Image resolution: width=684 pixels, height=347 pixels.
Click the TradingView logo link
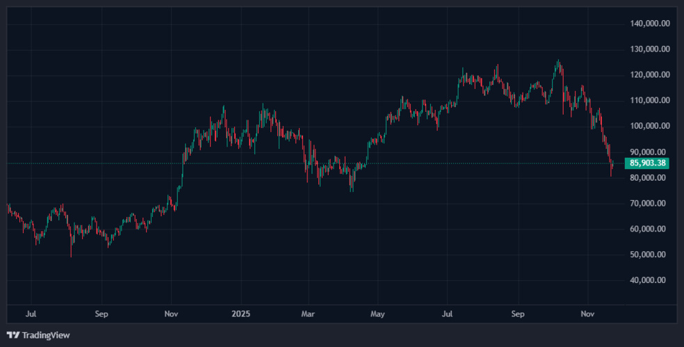click(x=38, y=335)
